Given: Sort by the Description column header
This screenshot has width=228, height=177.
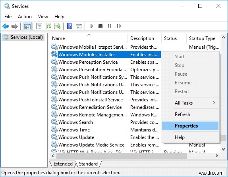Looking at the screenshot, I should [x=145, y=38].
